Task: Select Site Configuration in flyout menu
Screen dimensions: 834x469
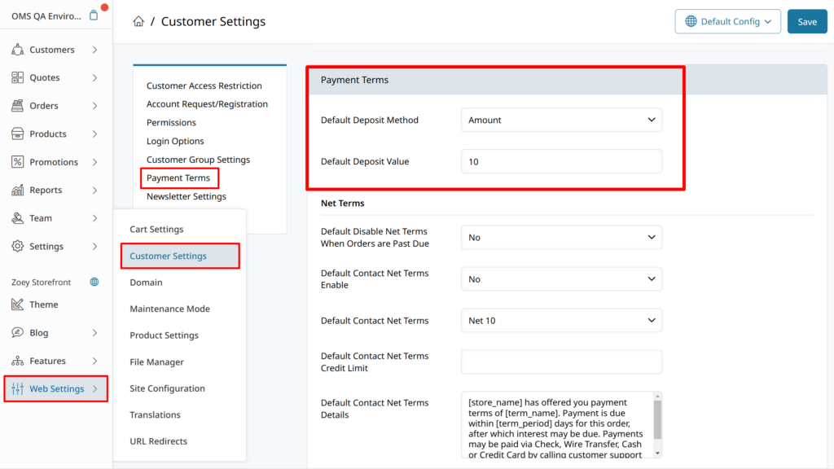Action: [167, 388]
